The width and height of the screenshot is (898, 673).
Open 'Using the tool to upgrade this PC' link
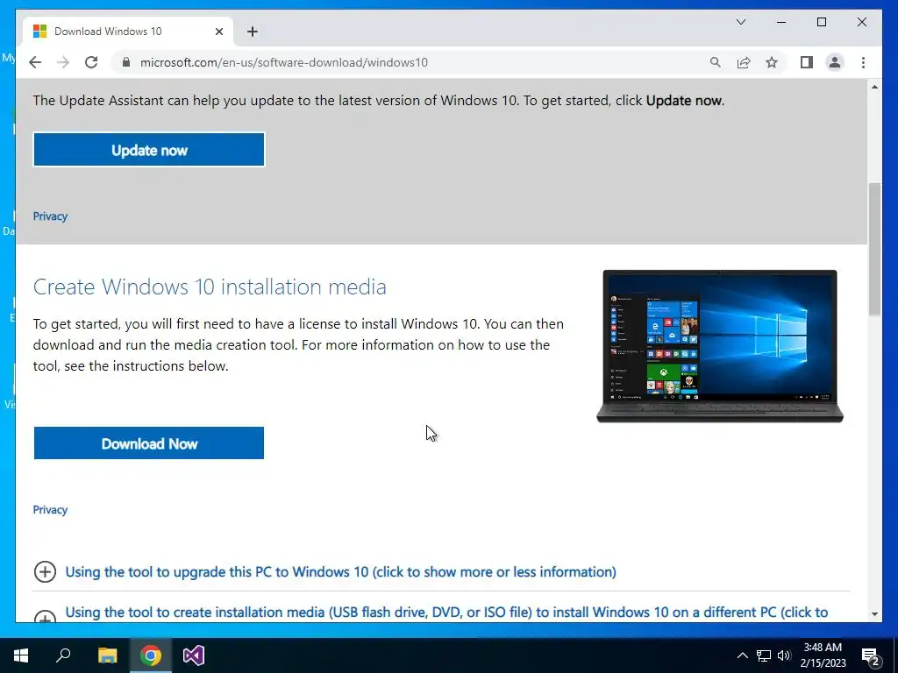[341, 571]
